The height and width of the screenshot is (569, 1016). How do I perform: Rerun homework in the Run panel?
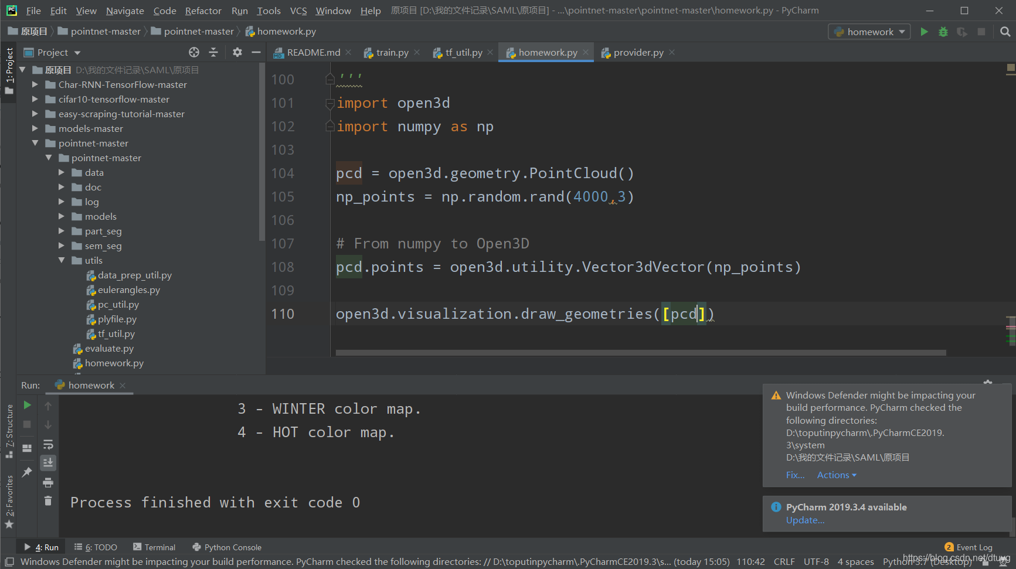point(27,405)
